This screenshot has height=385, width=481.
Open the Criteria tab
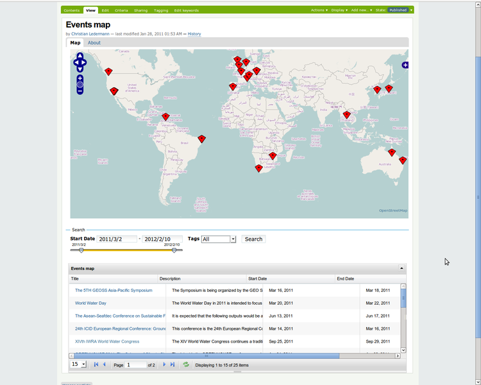(x=121, y=10)
